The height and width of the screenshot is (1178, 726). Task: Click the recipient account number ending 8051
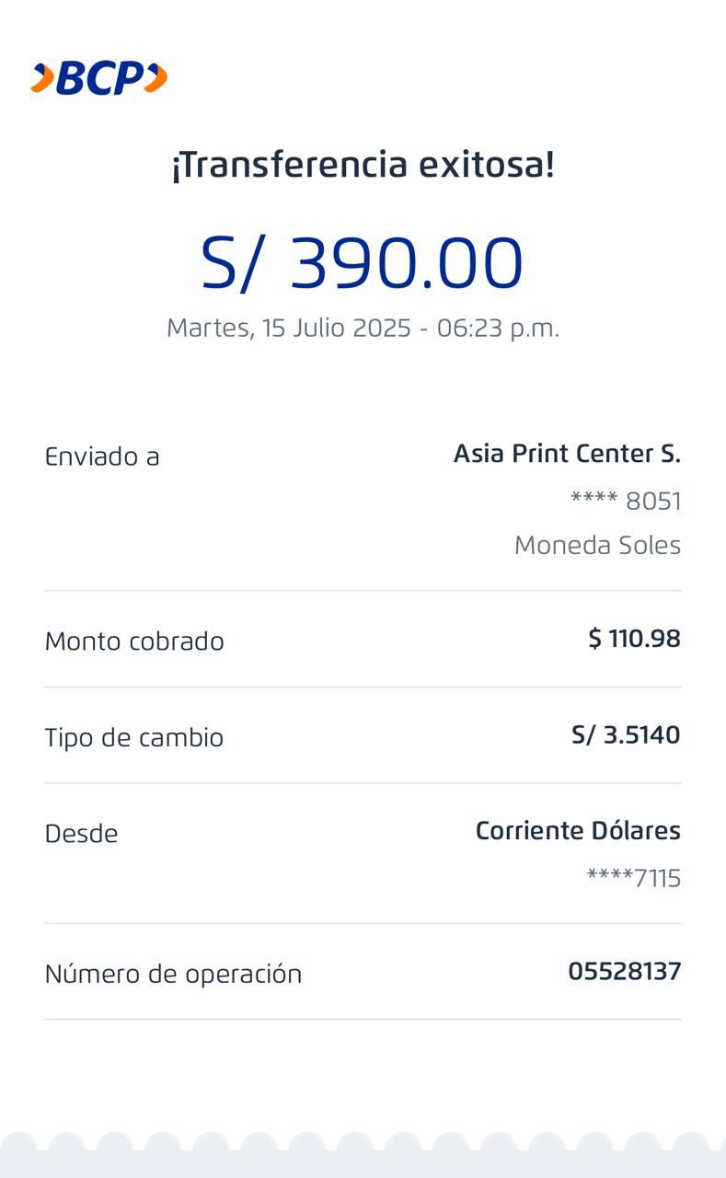click(626, 502)
